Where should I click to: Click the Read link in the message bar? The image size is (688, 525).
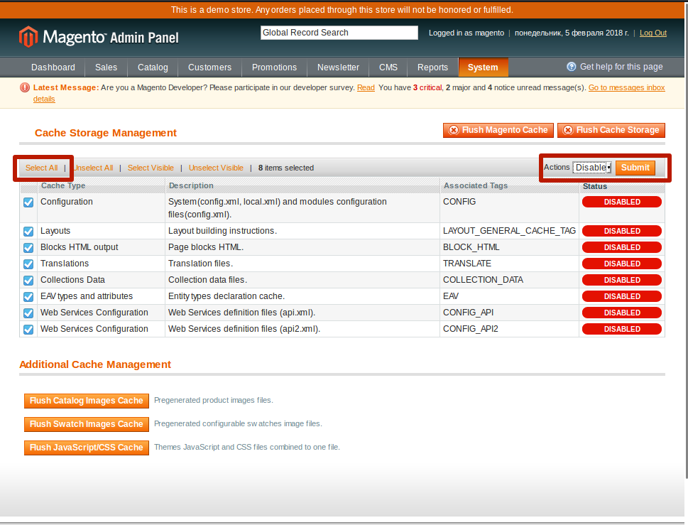point(366,87)
